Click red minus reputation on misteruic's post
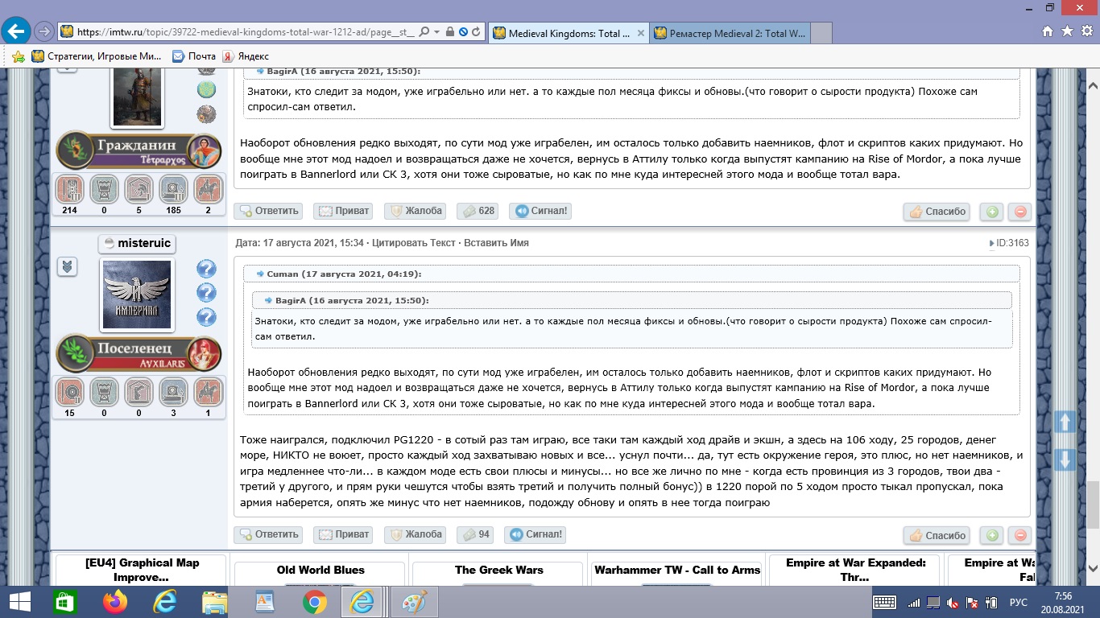 1019,535
